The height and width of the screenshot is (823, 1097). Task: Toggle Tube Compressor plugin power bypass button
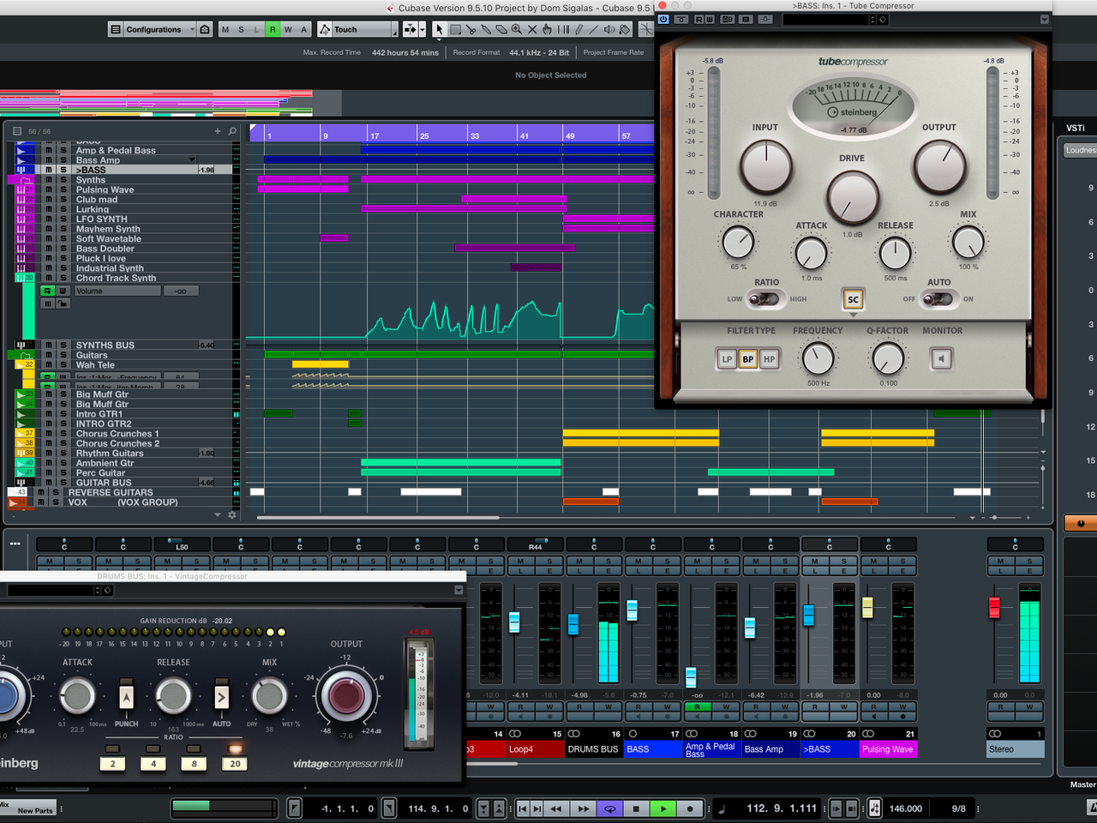point(663,19)
